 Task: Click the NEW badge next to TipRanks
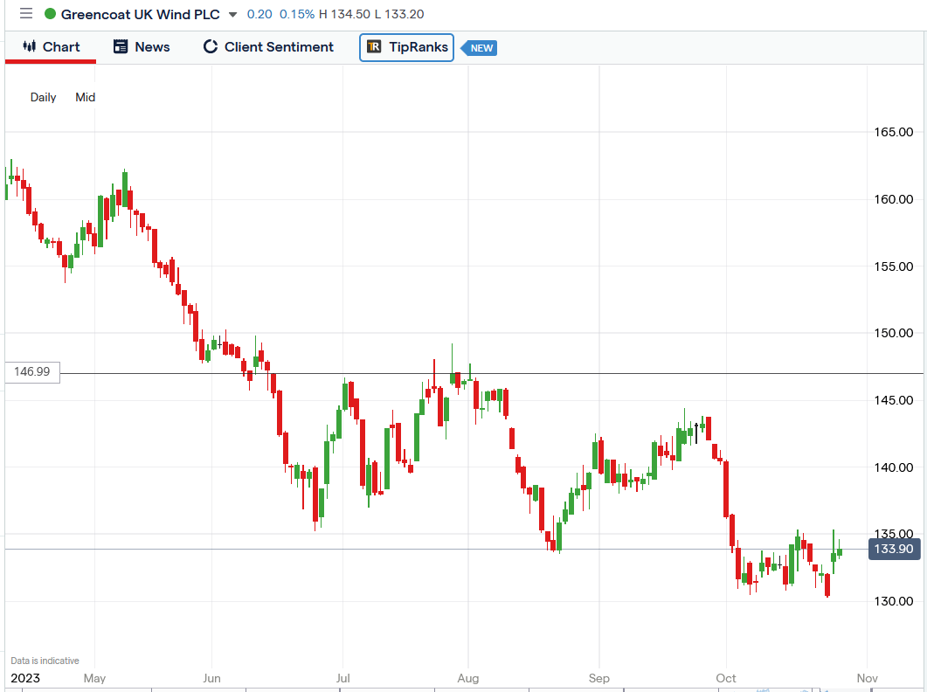[480, 48]
